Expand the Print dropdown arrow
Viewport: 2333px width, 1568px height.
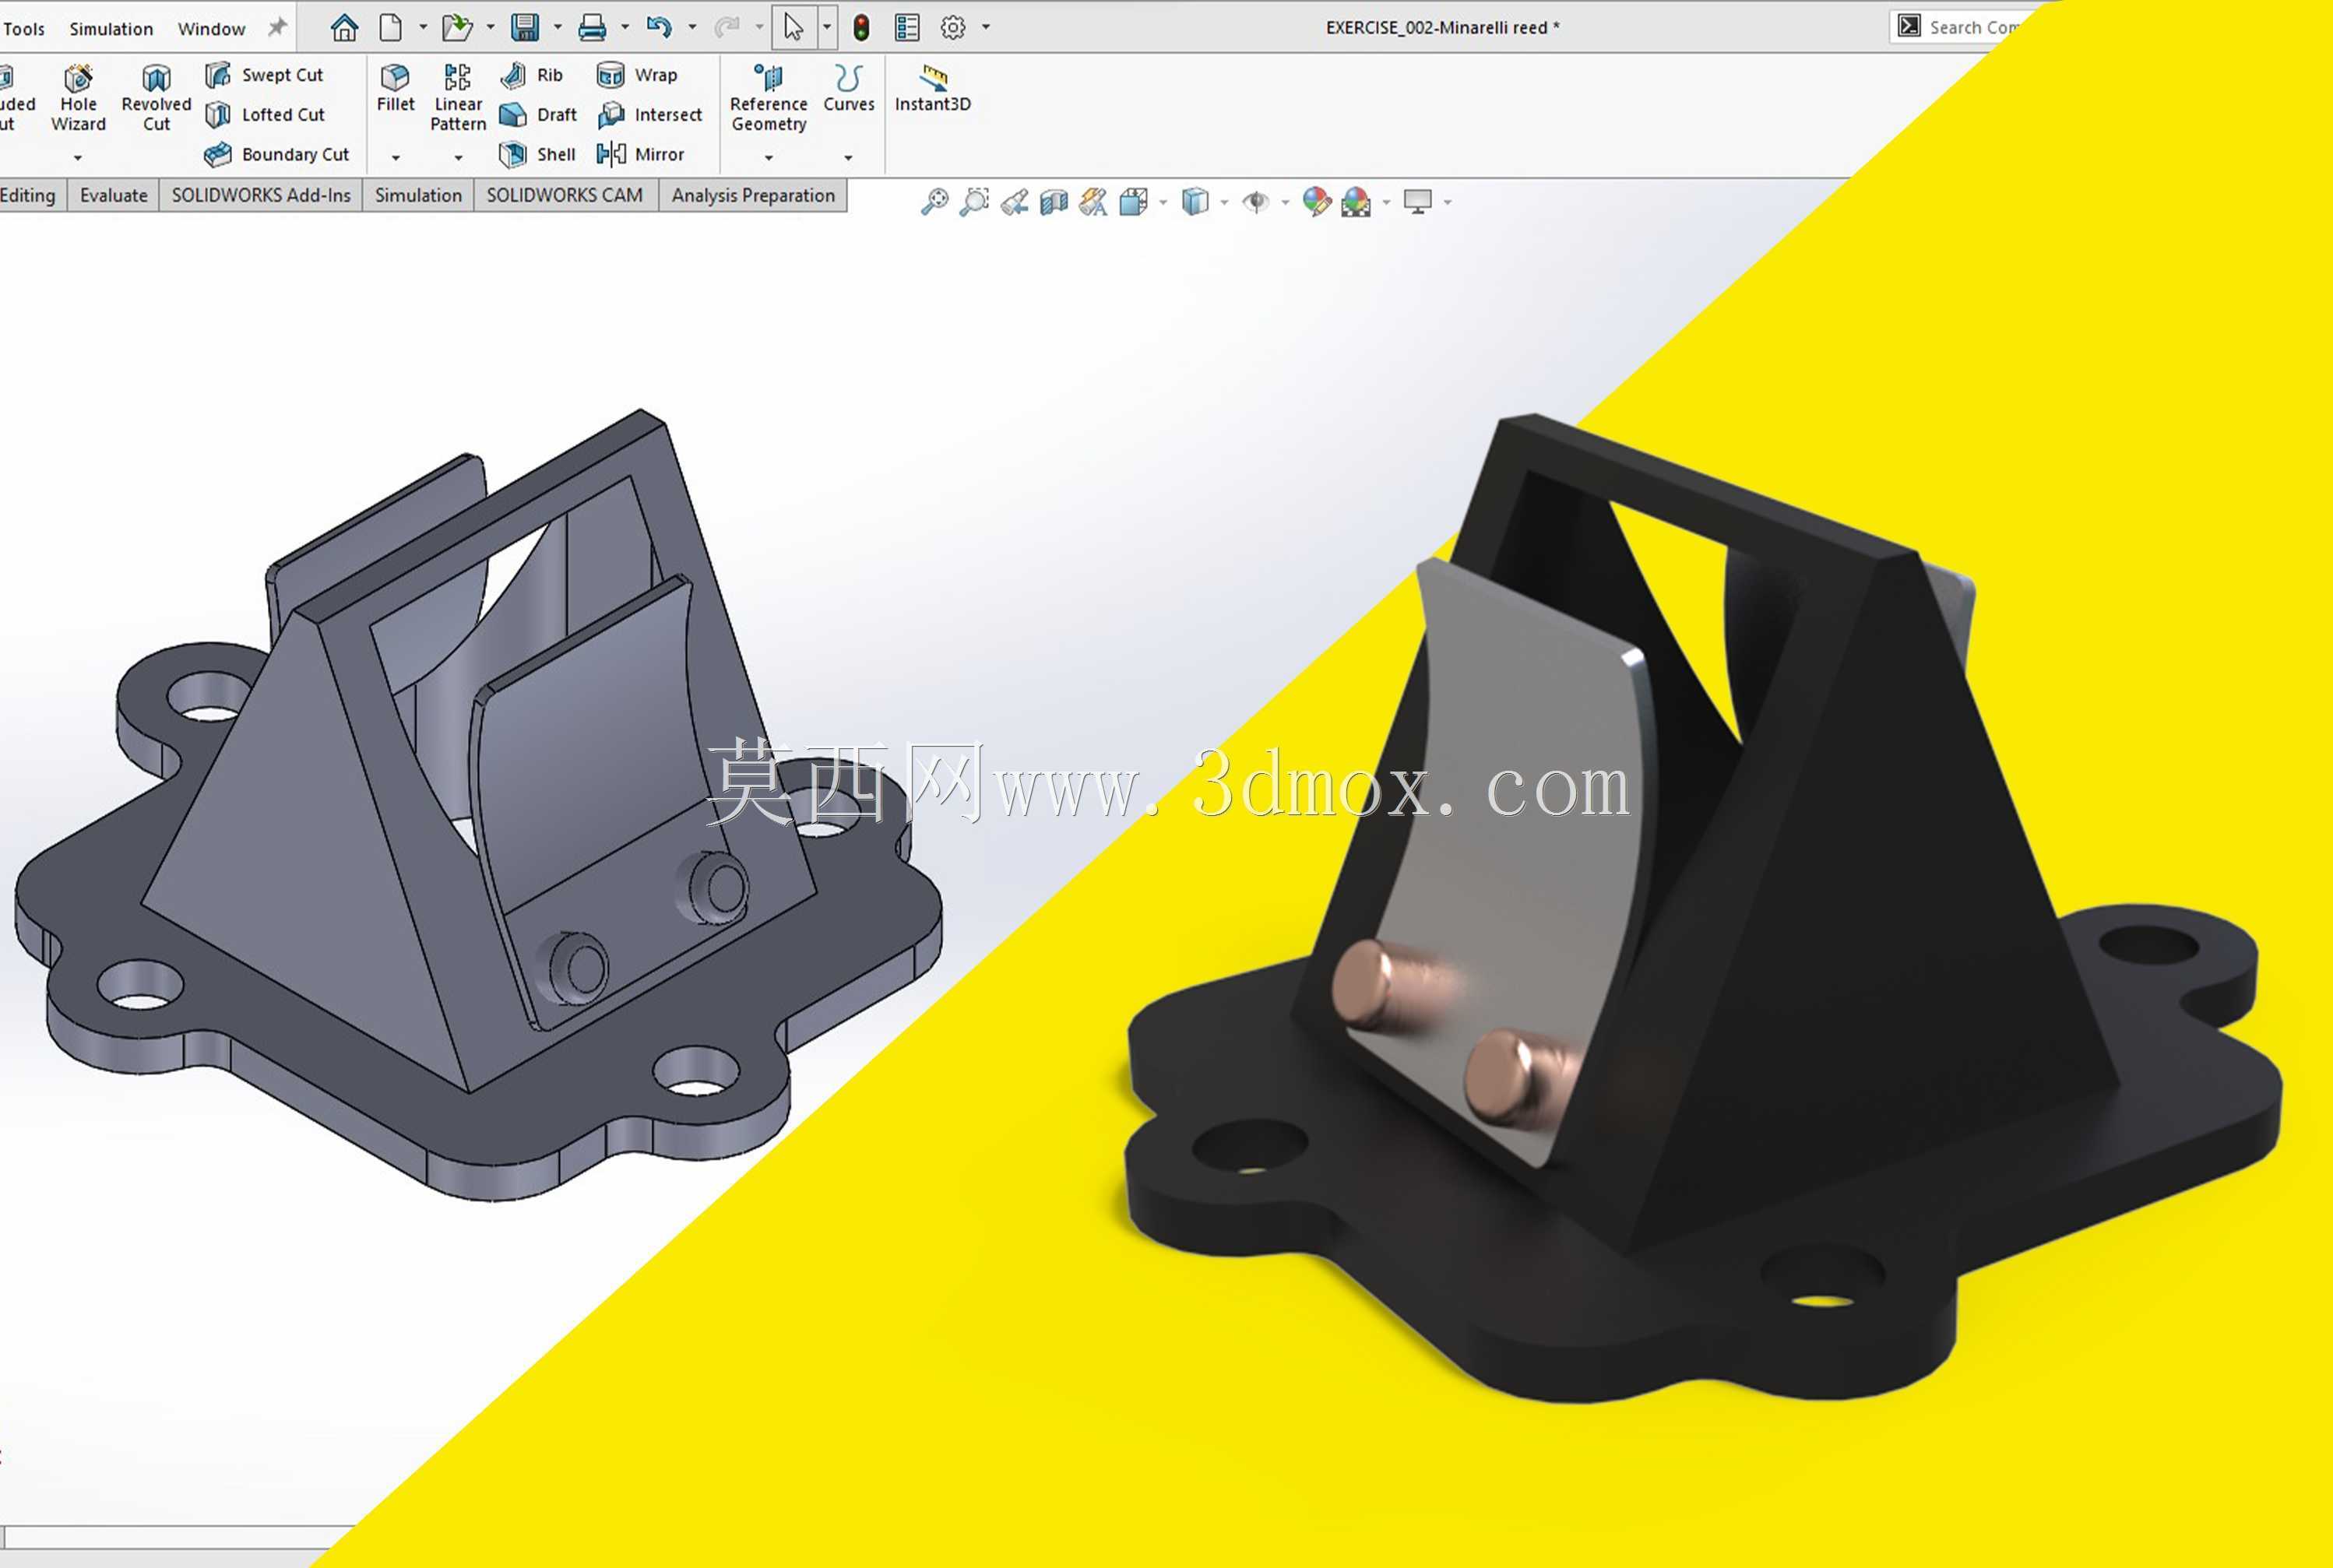click(625, 28)
